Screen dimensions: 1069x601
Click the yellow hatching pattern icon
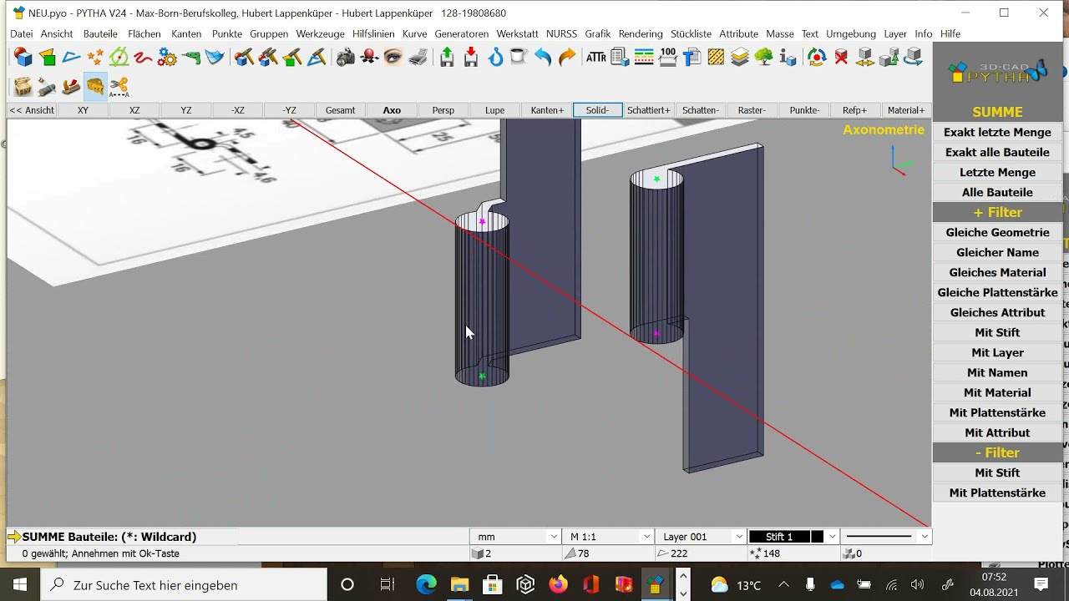716,58
